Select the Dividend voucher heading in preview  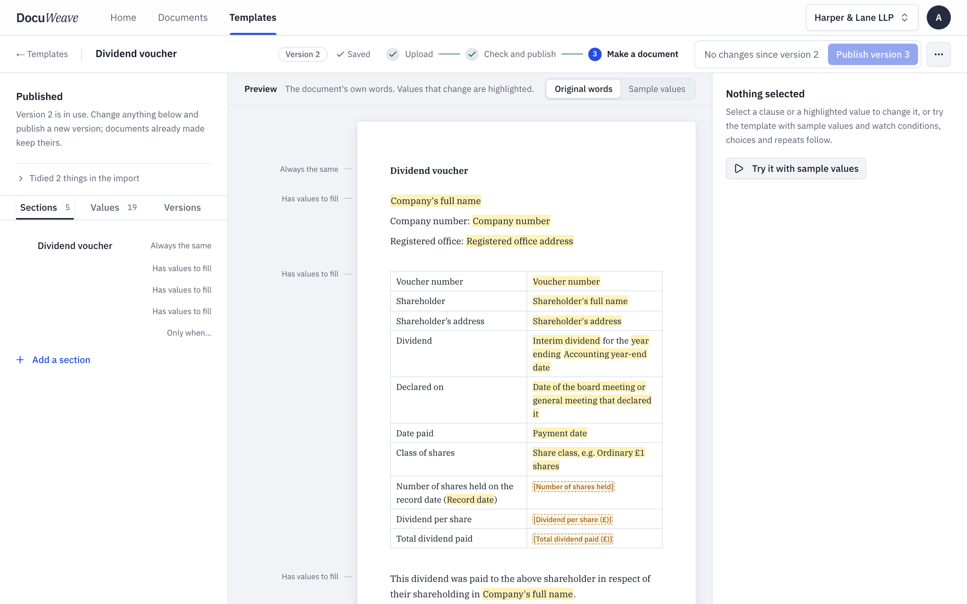(429, 170)
